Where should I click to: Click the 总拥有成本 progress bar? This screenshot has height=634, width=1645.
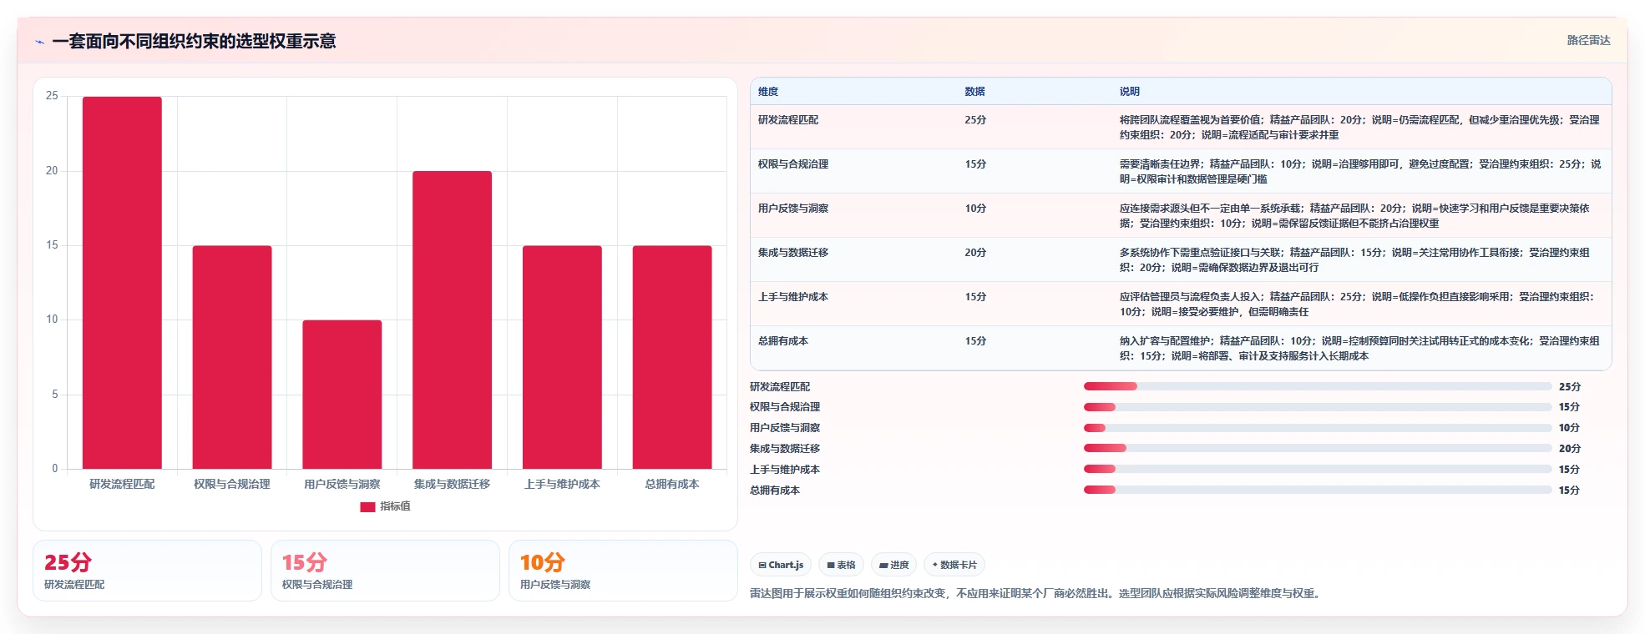tap(1318, 490)
